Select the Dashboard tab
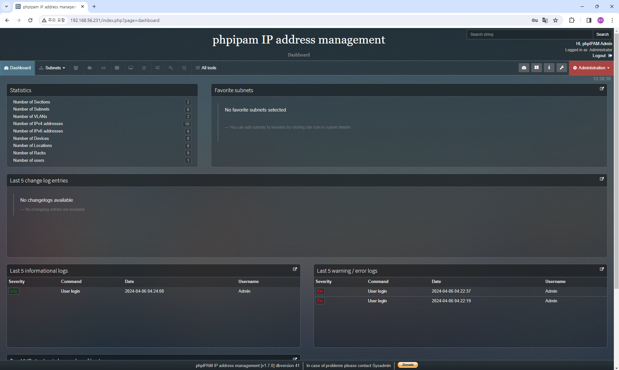The height and width of the screenshot is (370, 619). (17, 68)
